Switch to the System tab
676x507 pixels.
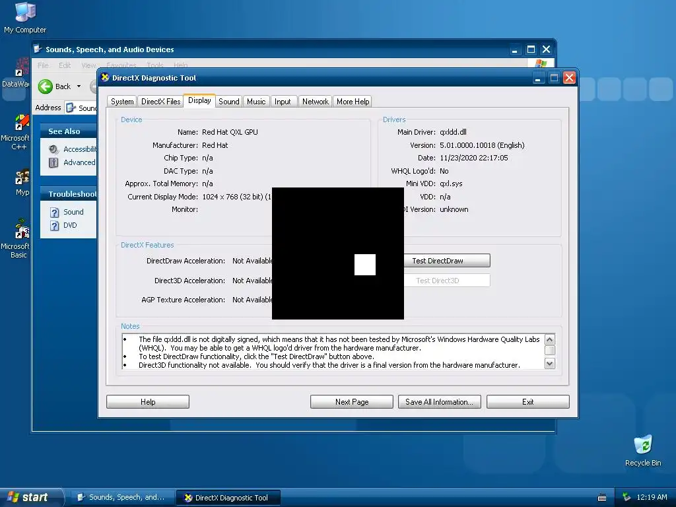point(122,101)
